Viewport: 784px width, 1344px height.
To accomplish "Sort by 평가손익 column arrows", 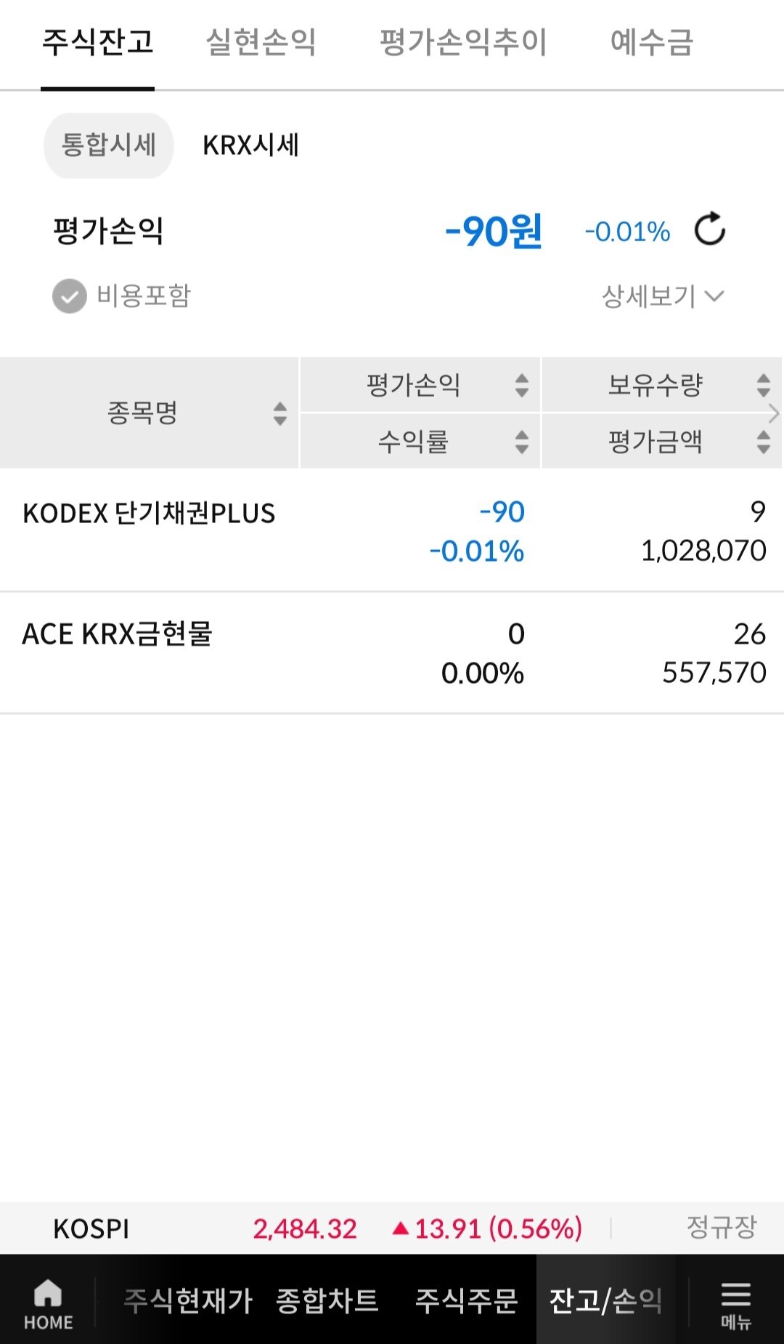I will tap(521, 385).
